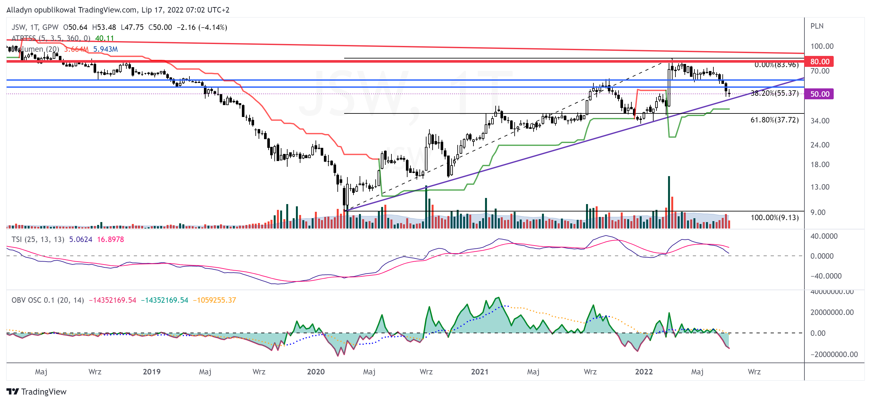Image resolution: width=871 pixels, height=403 pixels.
Task: Click the 2021 year label on time axis
Action: coord(480,372)
